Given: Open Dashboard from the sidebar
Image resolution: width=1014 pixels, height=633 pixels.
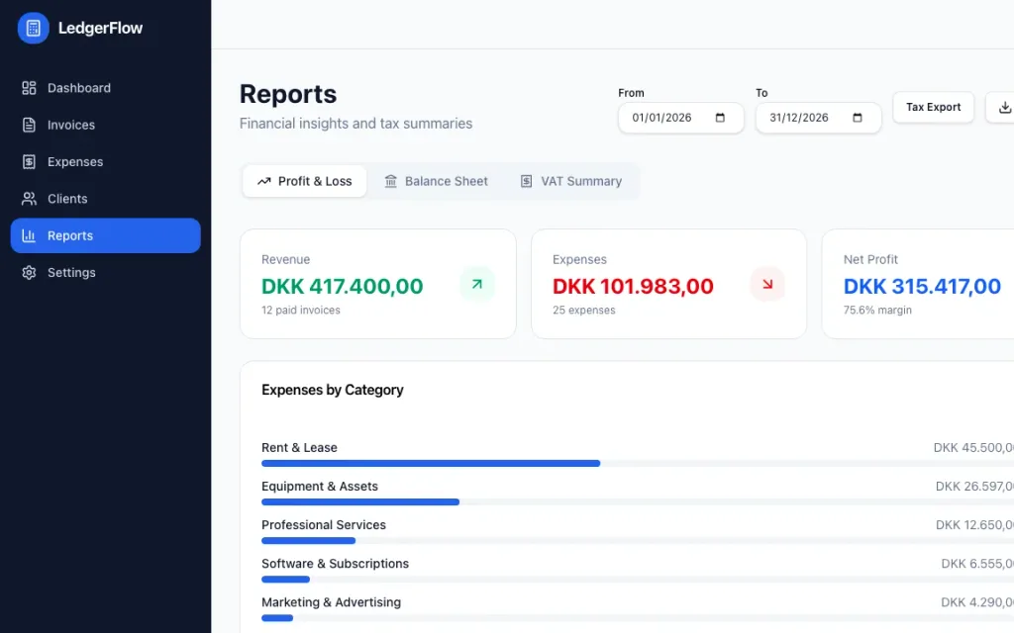Looking at the screenshot, I should [x=105, y=88].
